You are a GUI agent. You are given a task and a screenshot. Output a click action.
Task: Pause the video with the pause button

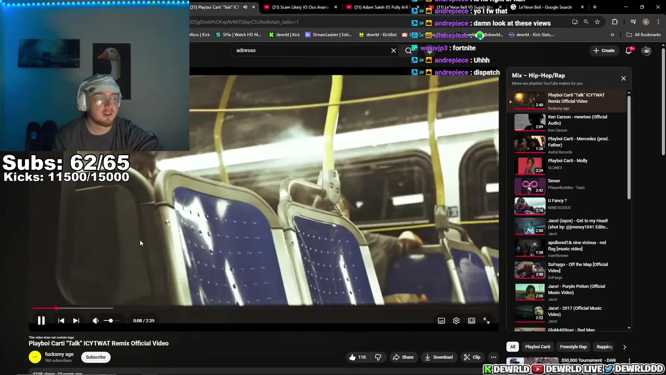pyautogui.click(x=41, y=321)
